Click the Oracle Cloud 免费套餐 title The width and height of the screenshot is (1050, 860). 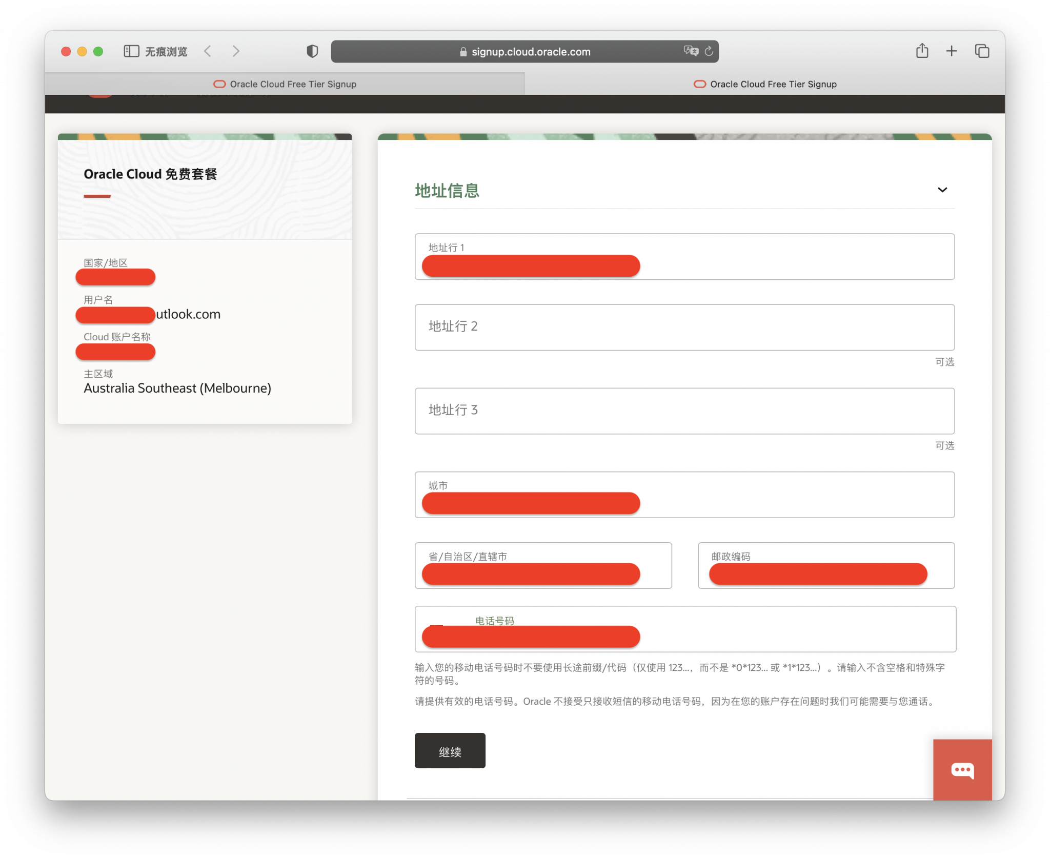pos(150,174)
